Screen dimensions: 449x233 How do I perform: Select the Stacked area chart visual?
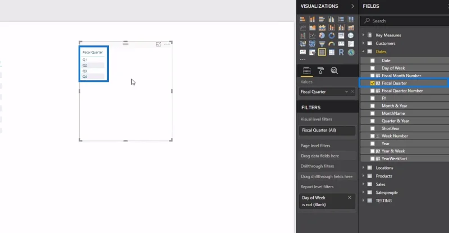pyautogui.click(x=322, y=27)
